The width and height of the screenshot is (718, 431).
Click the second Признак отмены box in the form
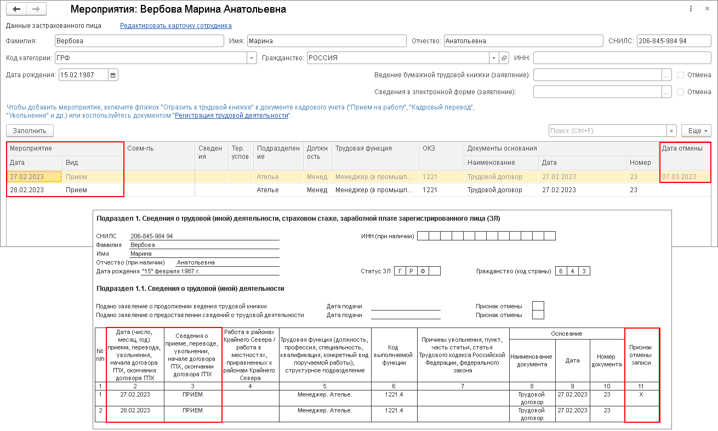[538, 315]
